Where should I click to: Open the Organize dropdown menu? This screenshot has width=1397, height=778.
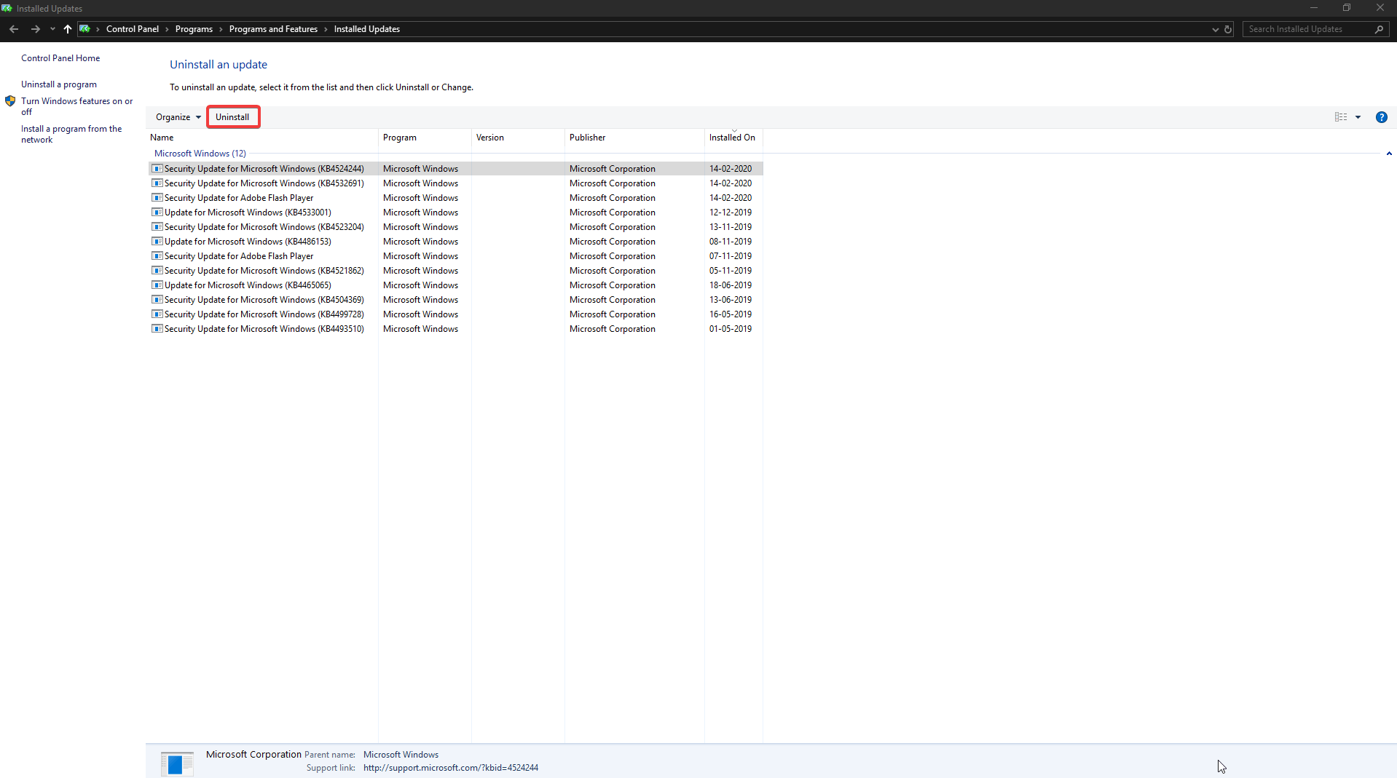click(x=177, y=116)
